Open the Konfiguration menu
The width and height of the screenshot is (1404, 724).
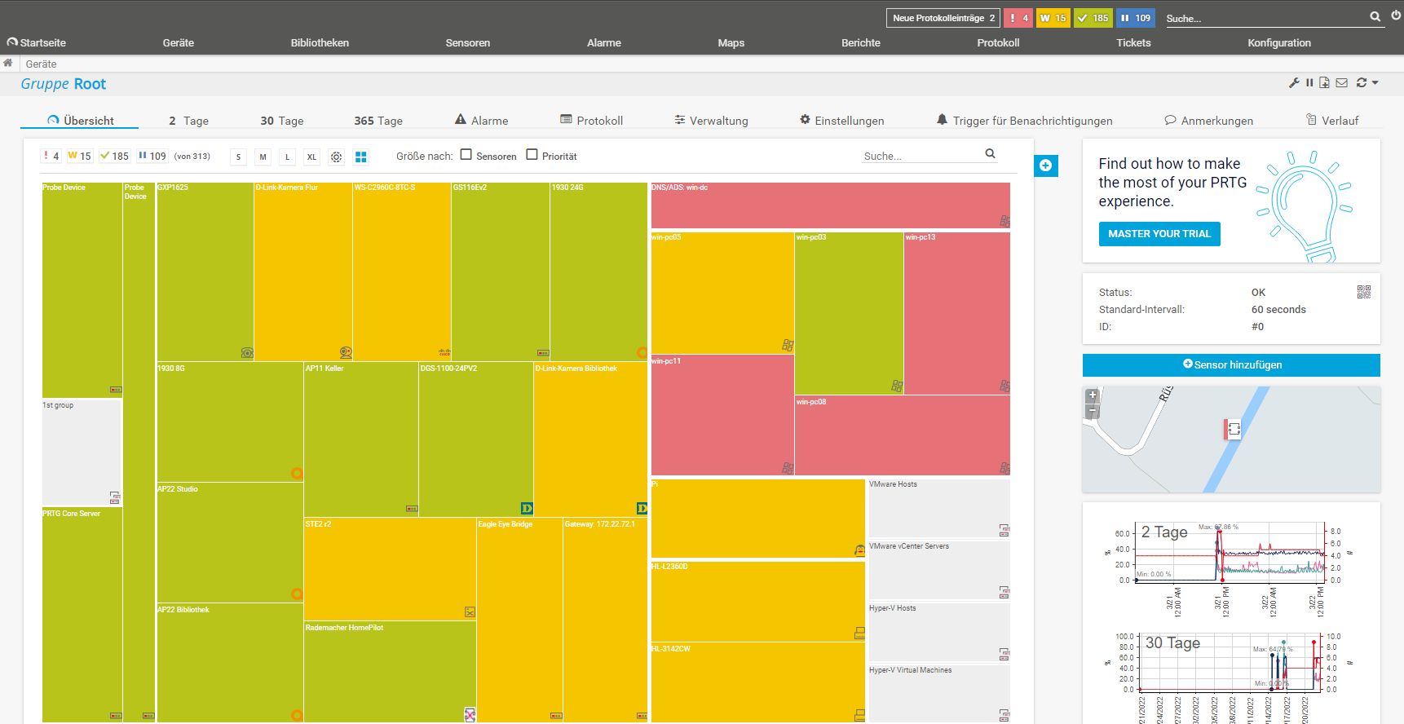point(1278,42)
